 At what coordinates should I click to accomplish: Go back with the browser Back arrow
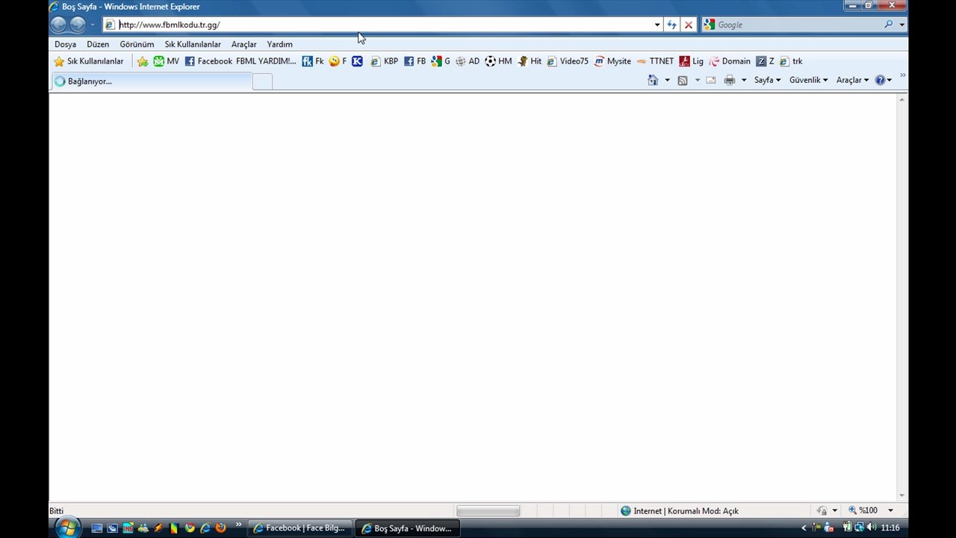[x=58, y=25]
